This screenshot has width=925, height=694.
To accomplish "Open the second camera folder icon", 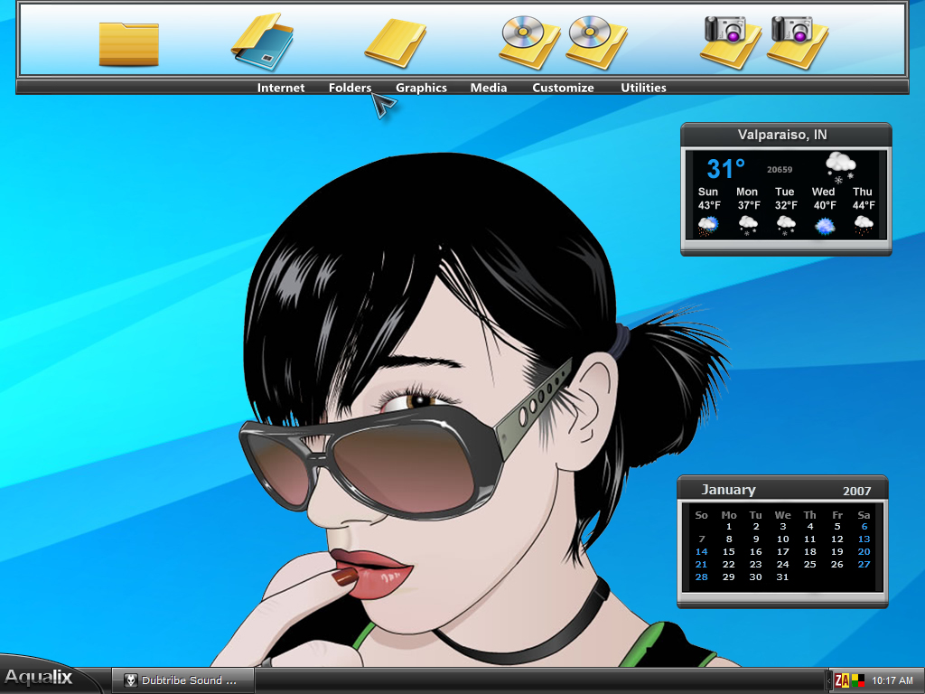I will pos(797,42).
